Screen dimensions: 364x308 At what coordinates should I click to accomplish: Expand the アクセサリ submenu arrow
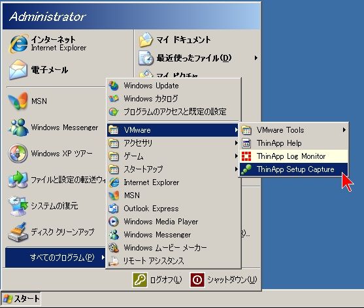pyautogui.click(x=236, y=143)
